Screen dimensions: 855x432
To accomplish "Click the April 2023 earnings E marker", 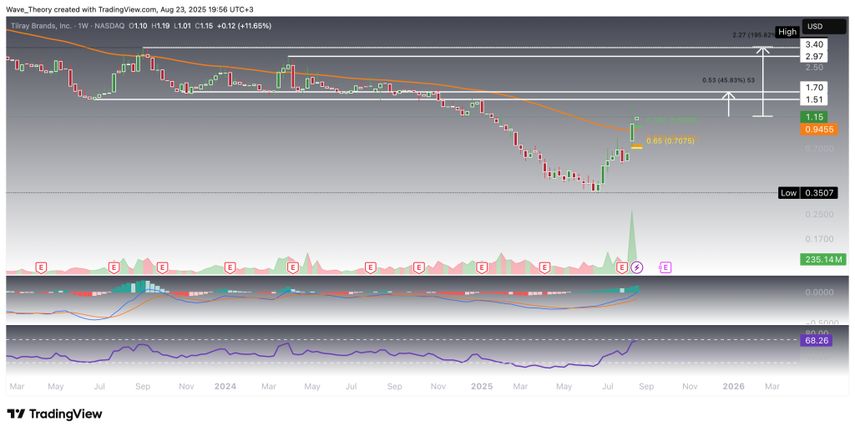I will click(x=40, y=267).
